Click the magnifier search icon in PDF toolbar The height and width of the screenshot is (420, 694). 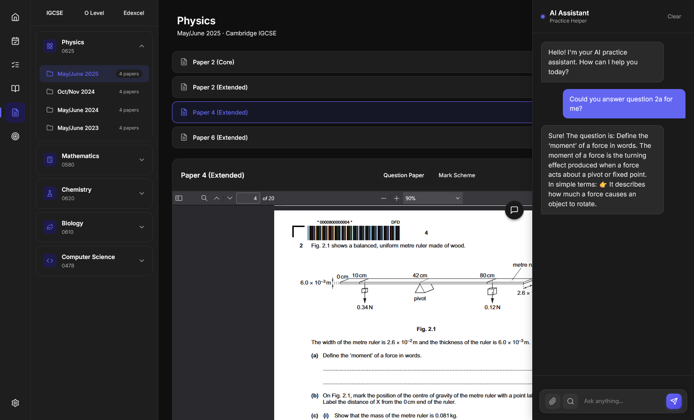tap(204, 198)
